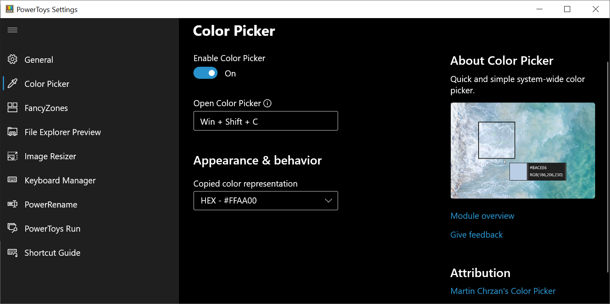Click the Give feedback link
Viewport: 610px width, 304px height.
click(x=476, y=234)
